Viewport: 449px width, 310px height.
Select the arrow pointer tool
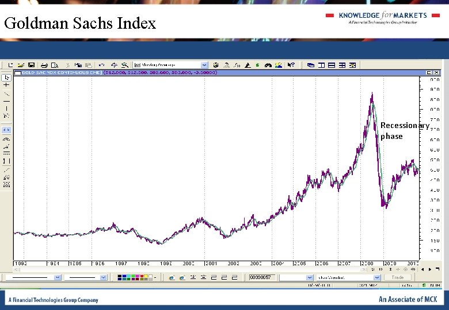click(x=6, y=77)
